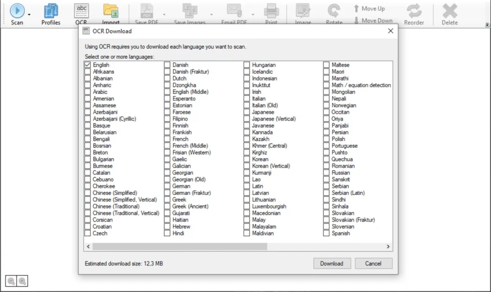Click the language list's right scroll arrow
The width and height of the screenshot is (491, 292).
coord(388,247)
